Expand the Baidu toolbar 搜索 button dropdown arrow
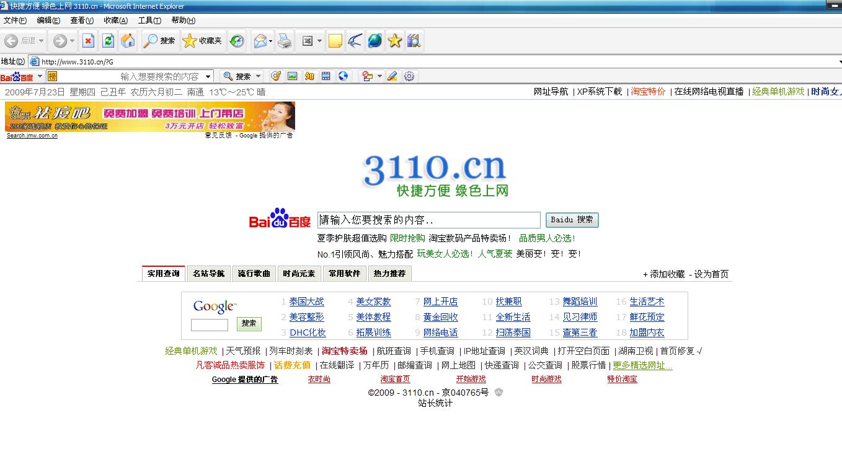Image resolution: width=842 pixels, height=452 pixels. click(259, 76)
